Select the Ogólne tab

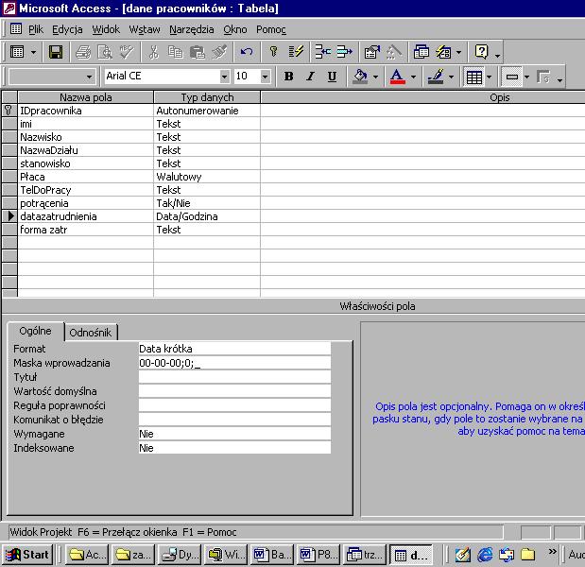click(x=36, y=331)
